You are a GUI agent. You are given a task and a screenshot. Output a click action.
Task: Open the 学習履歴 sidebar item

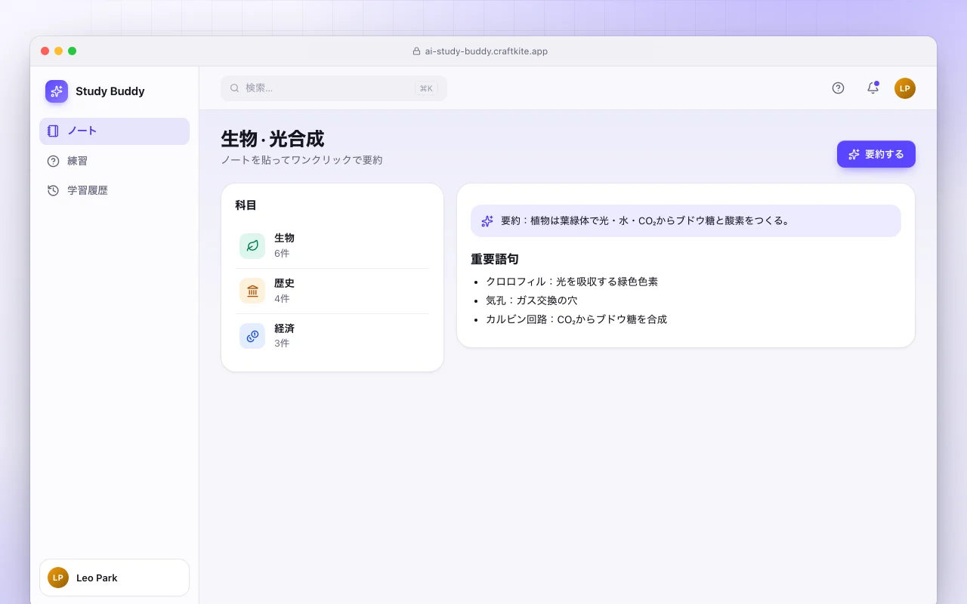[114, 190]
